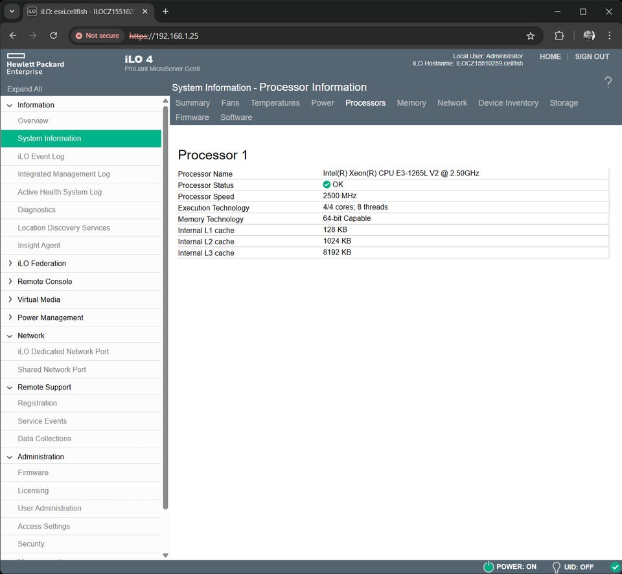
Task: Click the Expand All link
Action: (25, 89)
